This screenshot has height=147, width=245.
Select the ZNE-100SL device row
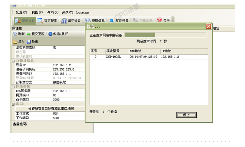coord(149,57)
